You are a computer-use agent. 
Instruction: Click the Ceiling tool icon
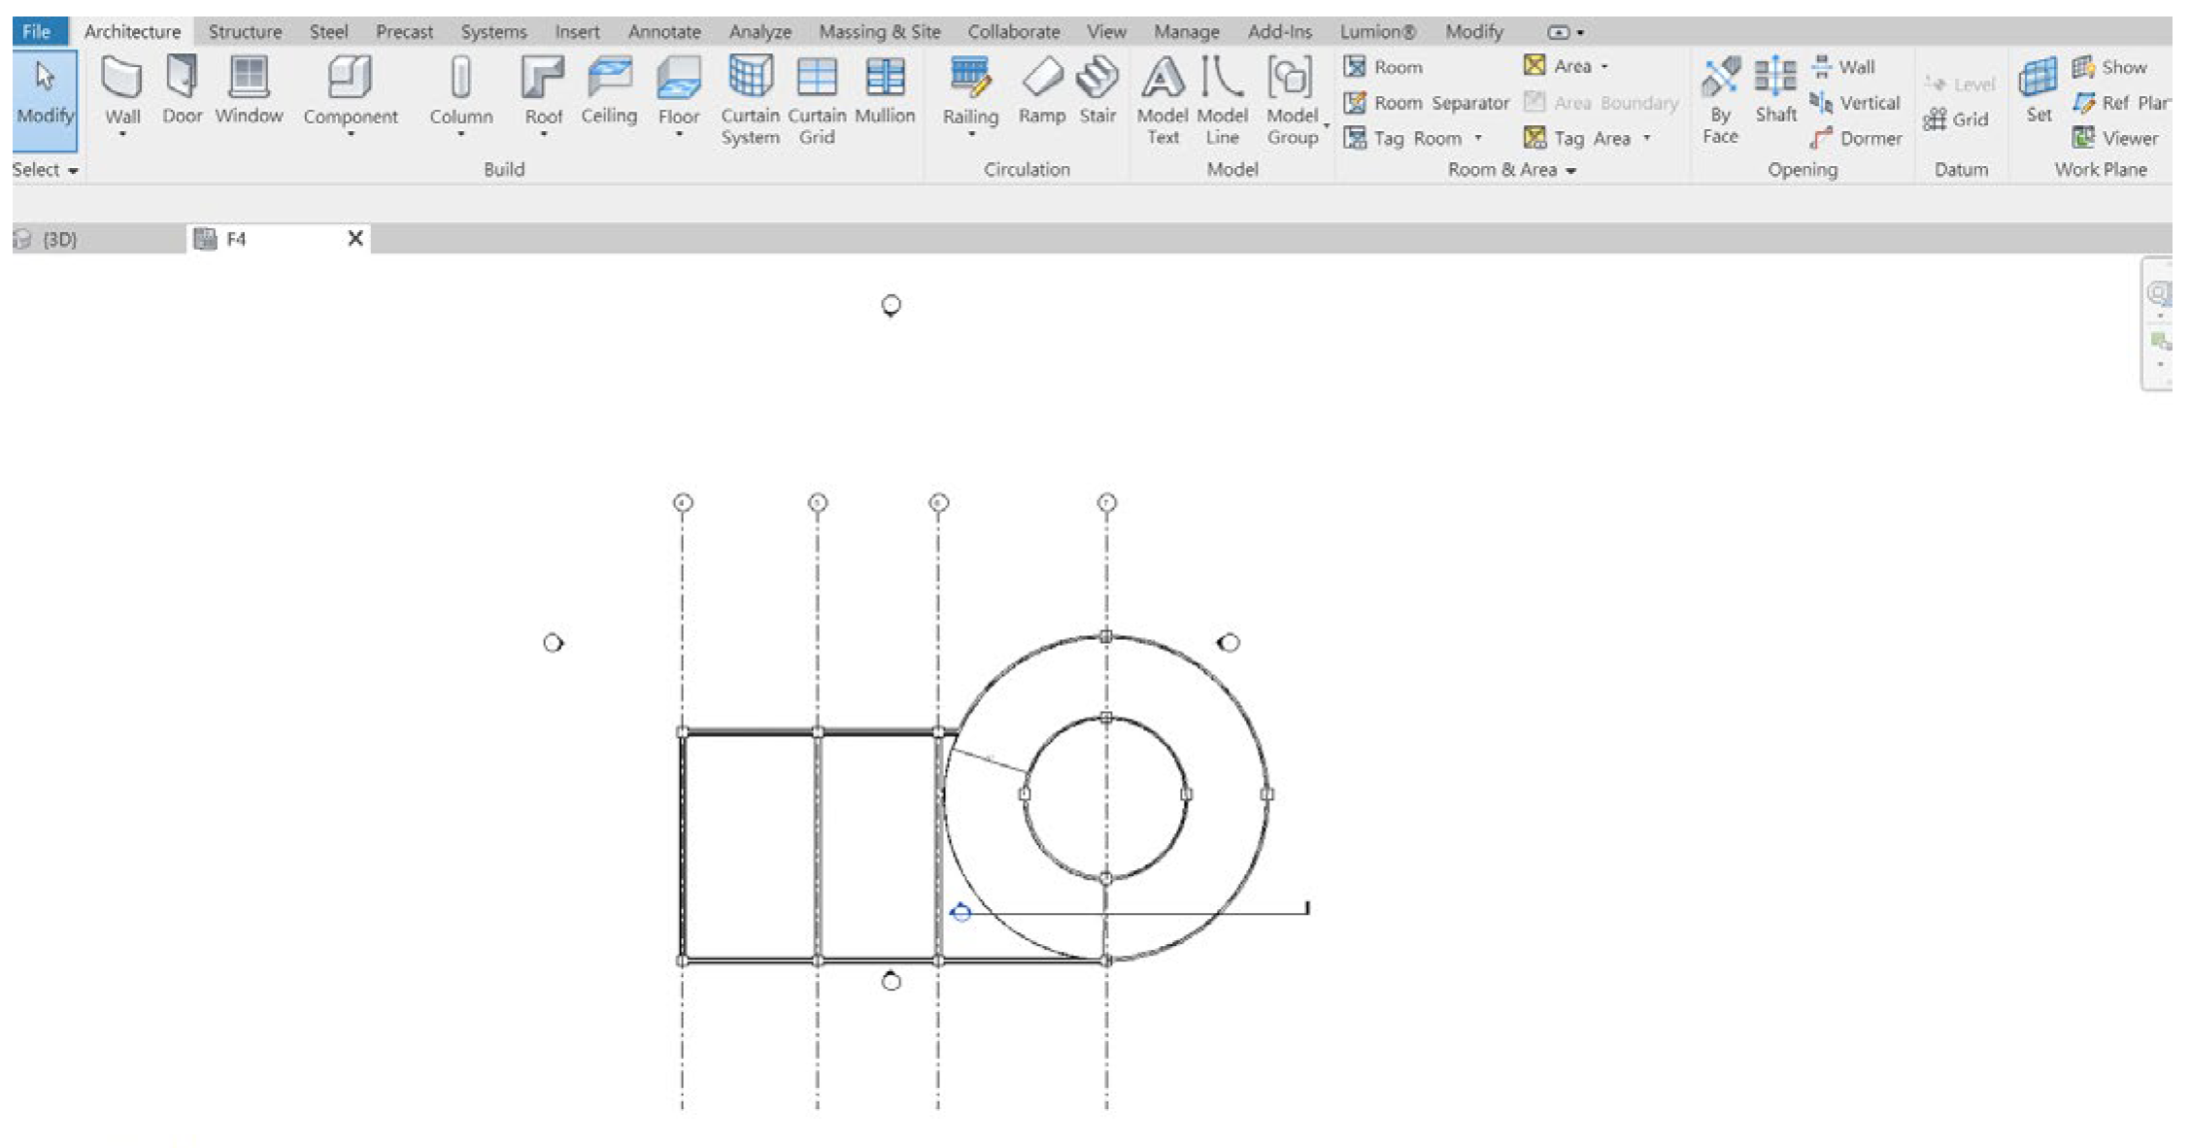pyautogui.click(x=609, y=80)
